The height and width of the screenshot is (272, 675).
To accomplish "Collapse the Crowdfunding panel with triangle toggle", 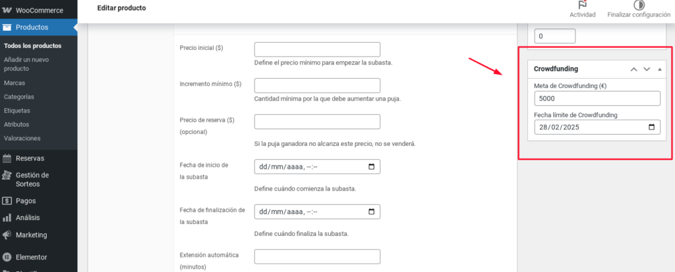I will pos(659,70).
